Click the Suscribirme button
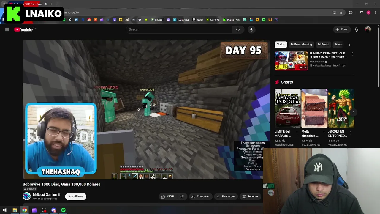 [76, 196]
